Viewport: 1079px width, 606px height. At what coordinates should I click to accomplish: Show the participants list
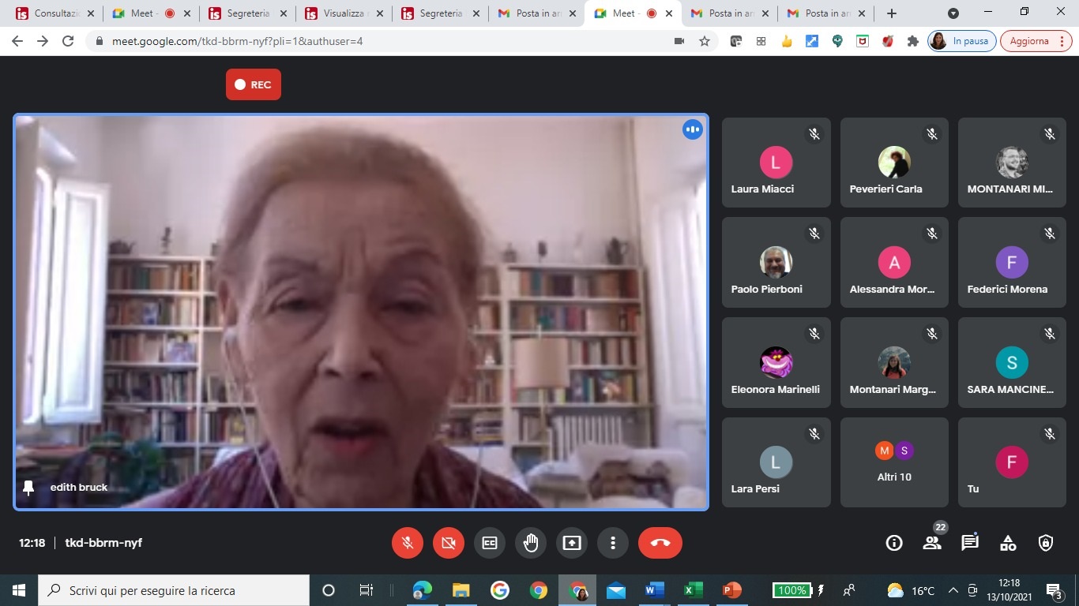click(x=932, y=543)
